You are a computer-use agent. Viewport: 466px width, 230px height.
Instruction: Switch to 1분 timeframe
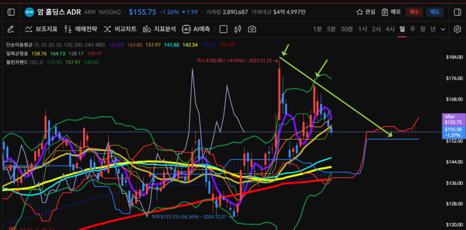point(317,29)
